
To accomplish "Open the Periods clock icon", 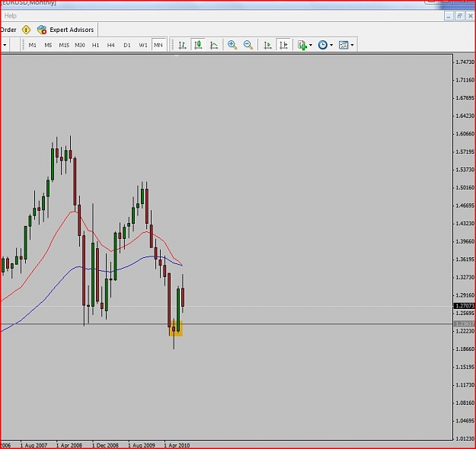I will pos(323,45).
